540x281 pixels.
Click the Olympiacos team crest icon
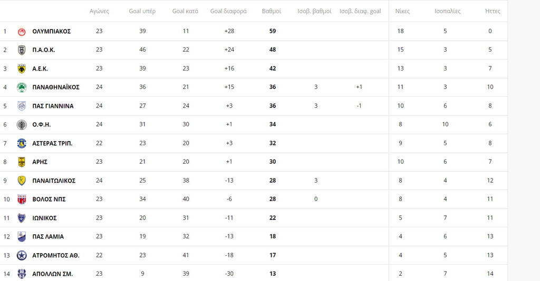pyautogui.click(x=22, y=31)
